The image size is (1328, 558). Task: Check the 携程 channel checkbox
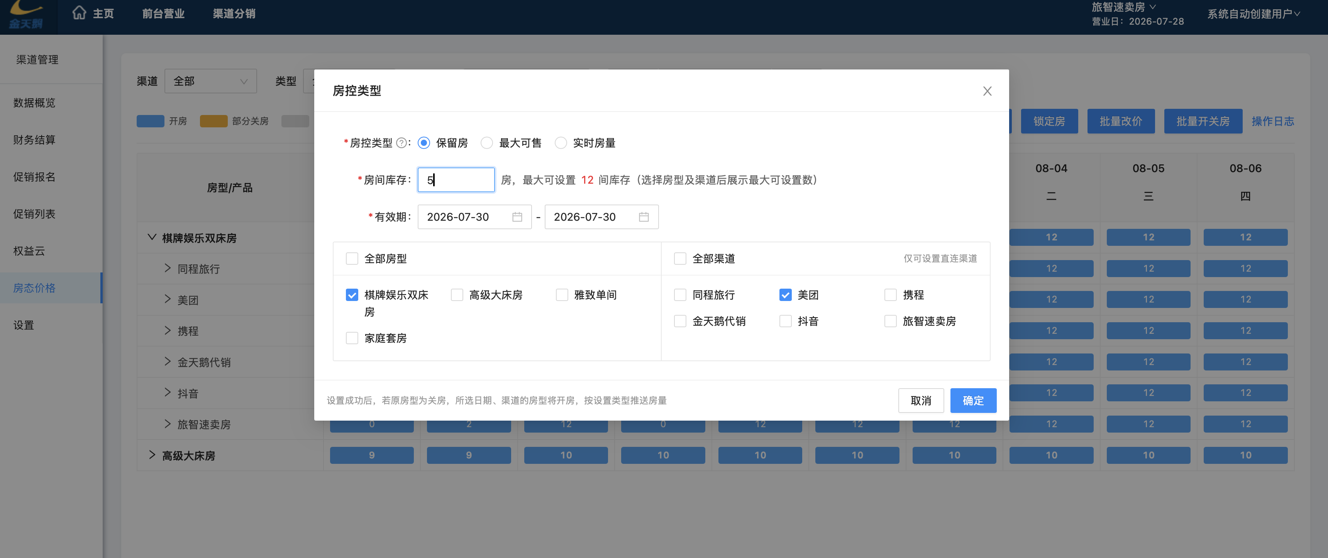point(890,295)
